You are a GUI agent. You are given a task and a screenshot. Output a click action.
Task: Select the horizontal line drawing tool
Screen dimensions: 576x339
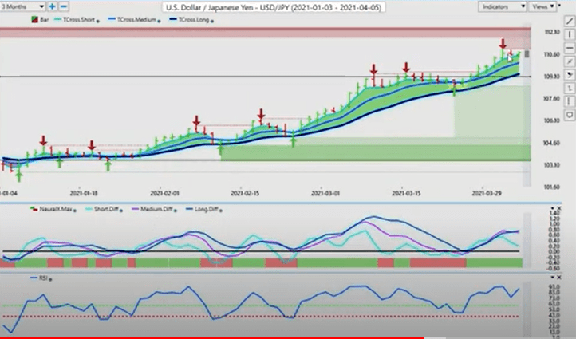[570, 48]
